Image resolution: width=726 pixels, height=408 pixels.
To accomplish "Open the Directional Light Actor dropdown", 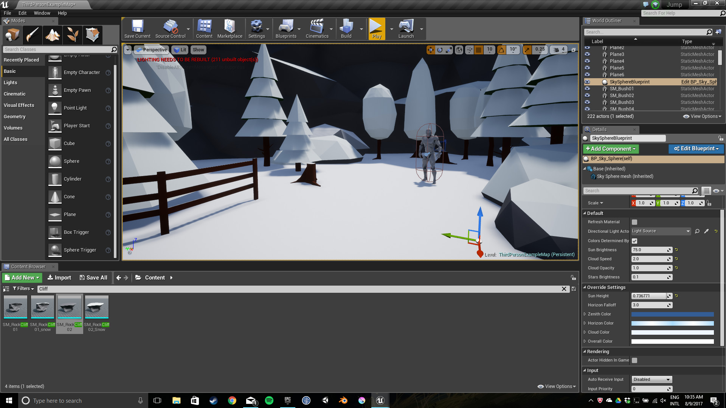I will coord(661,231).
